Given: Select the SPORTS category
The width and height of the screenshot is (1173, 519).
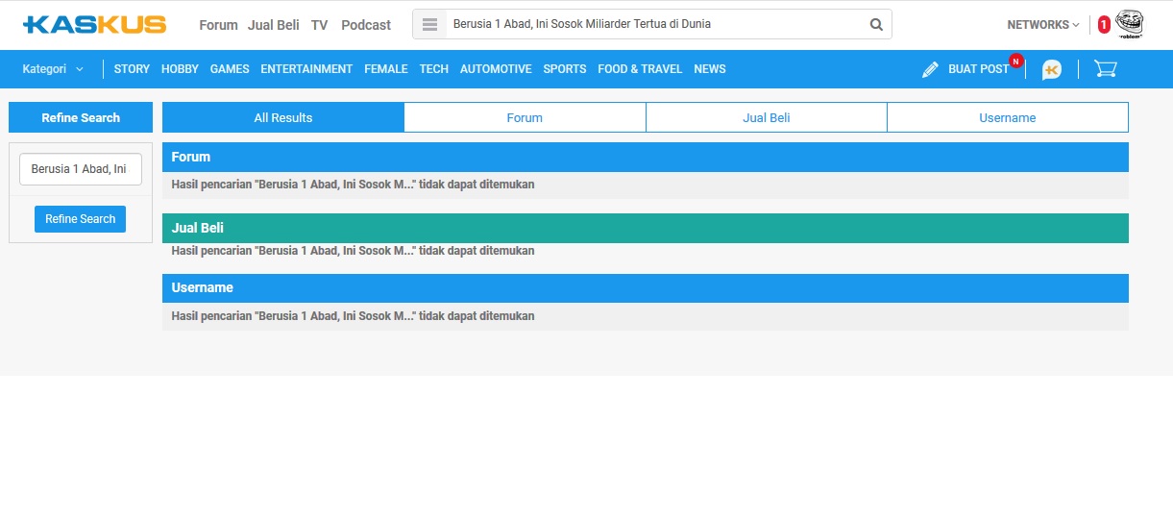Looking at the screenshot, I should click(x=565, y=69).
